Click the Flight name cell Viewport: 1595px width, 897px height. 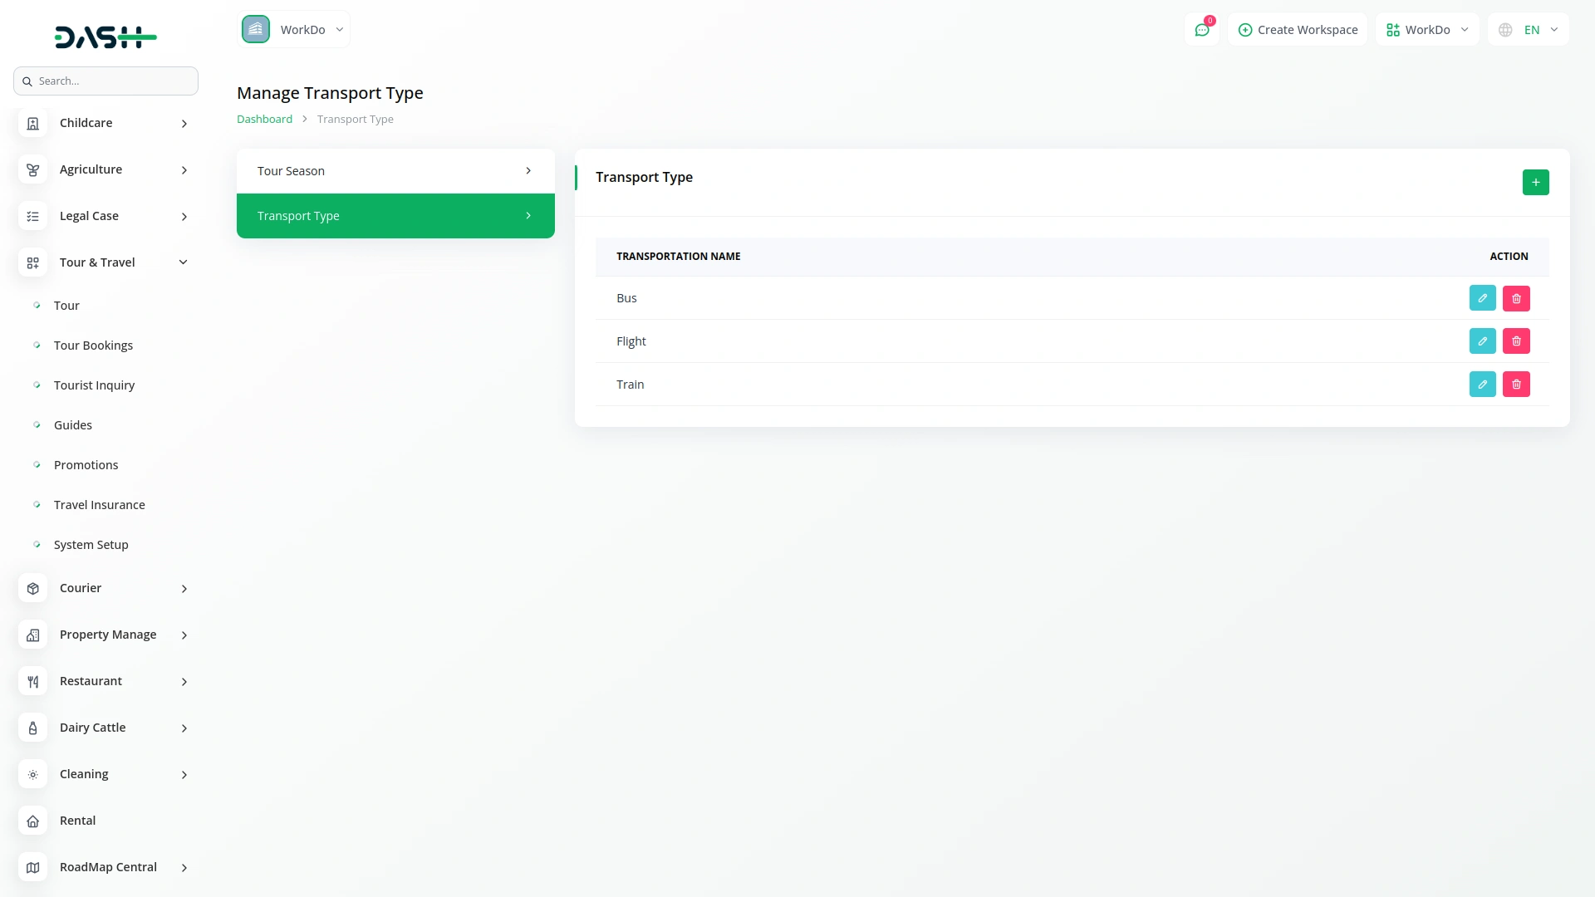pos(631,341)
